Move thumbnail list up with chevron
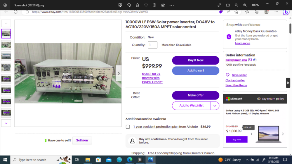The image size is (292, 164). coord(6,23)
